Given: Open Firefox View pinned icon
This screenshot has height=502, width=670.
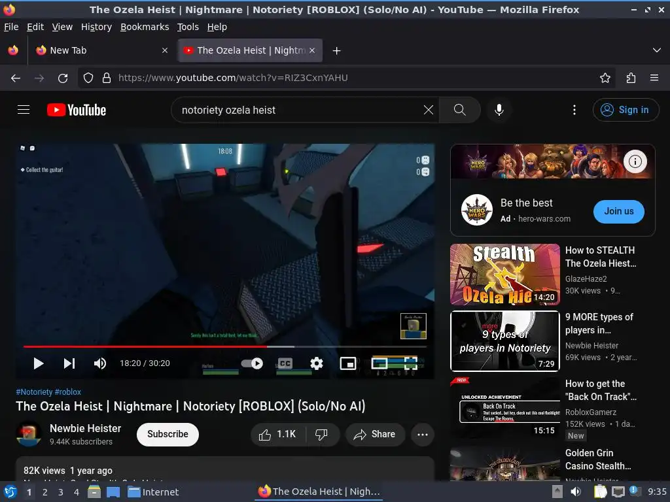Looking at the screenshot, I should pyautogui.click(x=13, y=50).
